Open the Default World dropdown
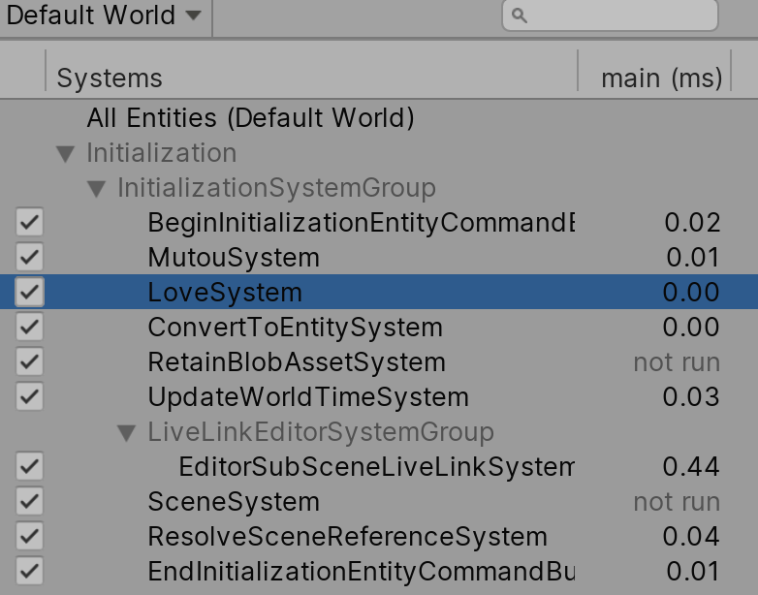This screenshot has width=758, height=595. tap(104, 16)
